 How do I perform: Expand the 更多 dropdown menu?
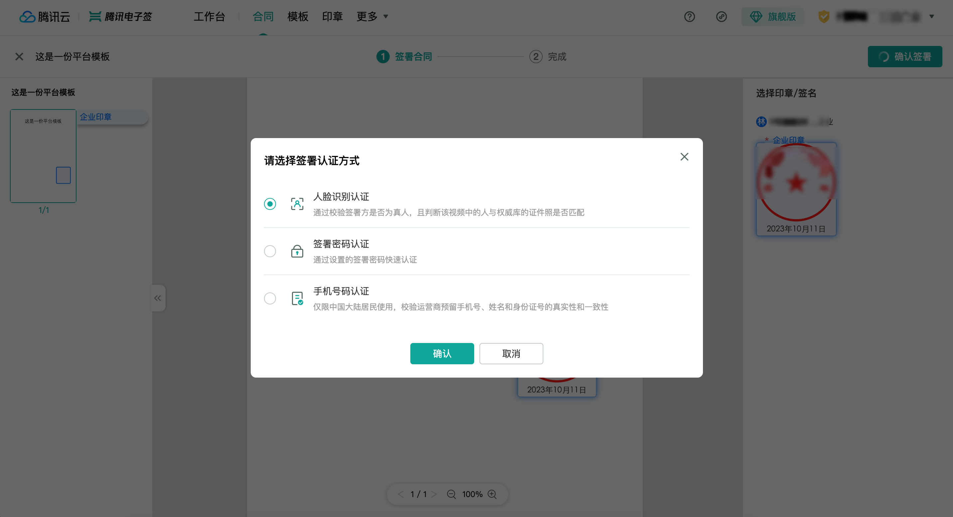[x=372, y=17]
